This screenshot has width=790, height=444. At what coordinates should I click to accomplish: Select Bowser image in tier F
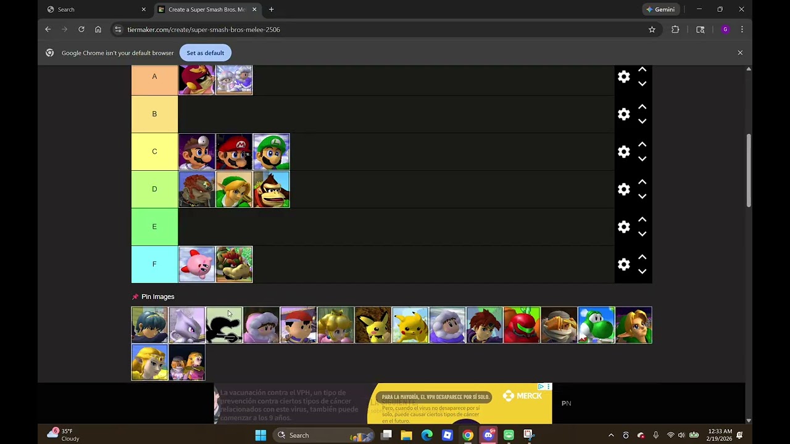[234, 265]
